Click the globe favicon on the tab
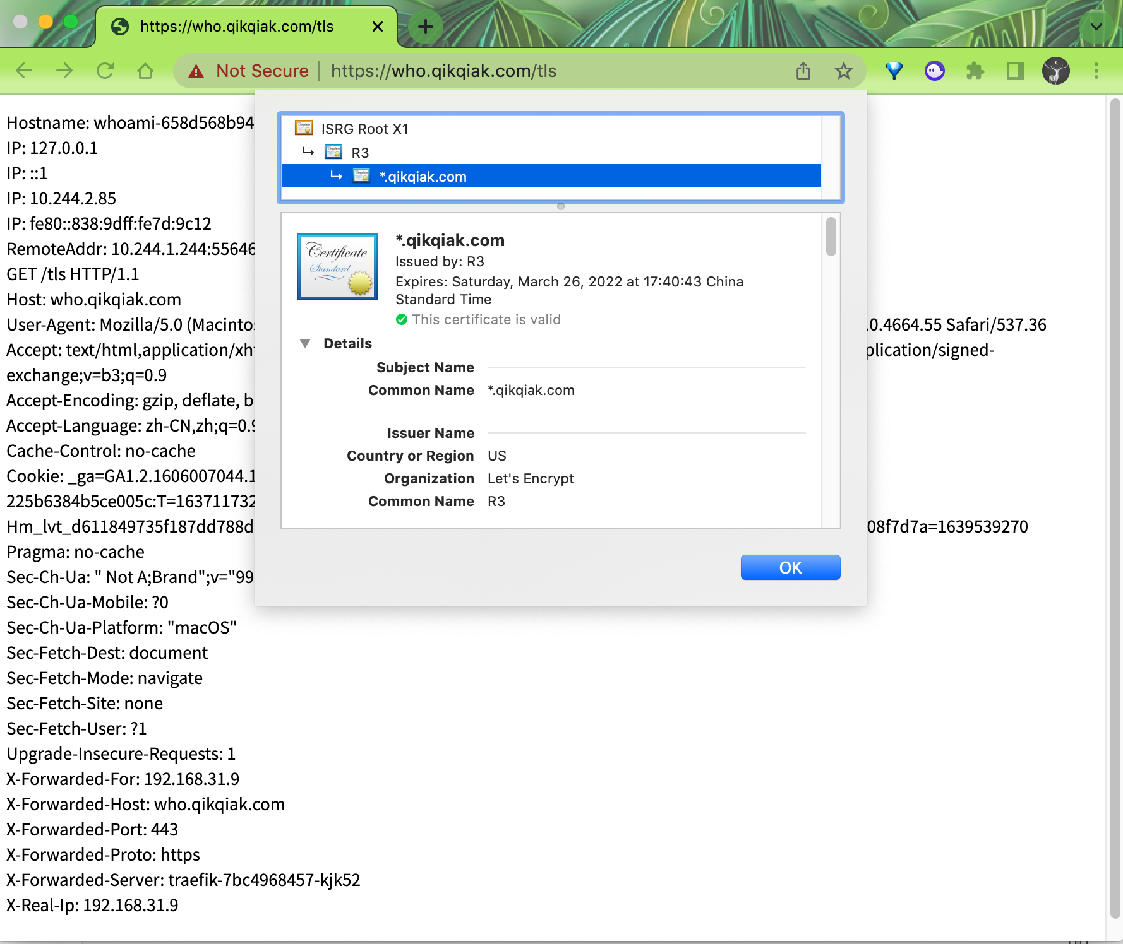The height and width of the screenshot is (944, 1123). tap(120, 27)
